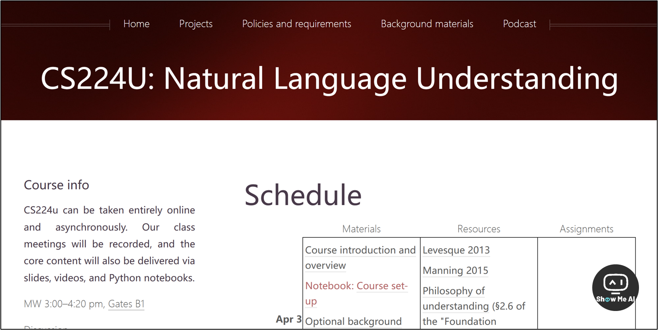Click the Course info heading

click(x=56, y=185)
